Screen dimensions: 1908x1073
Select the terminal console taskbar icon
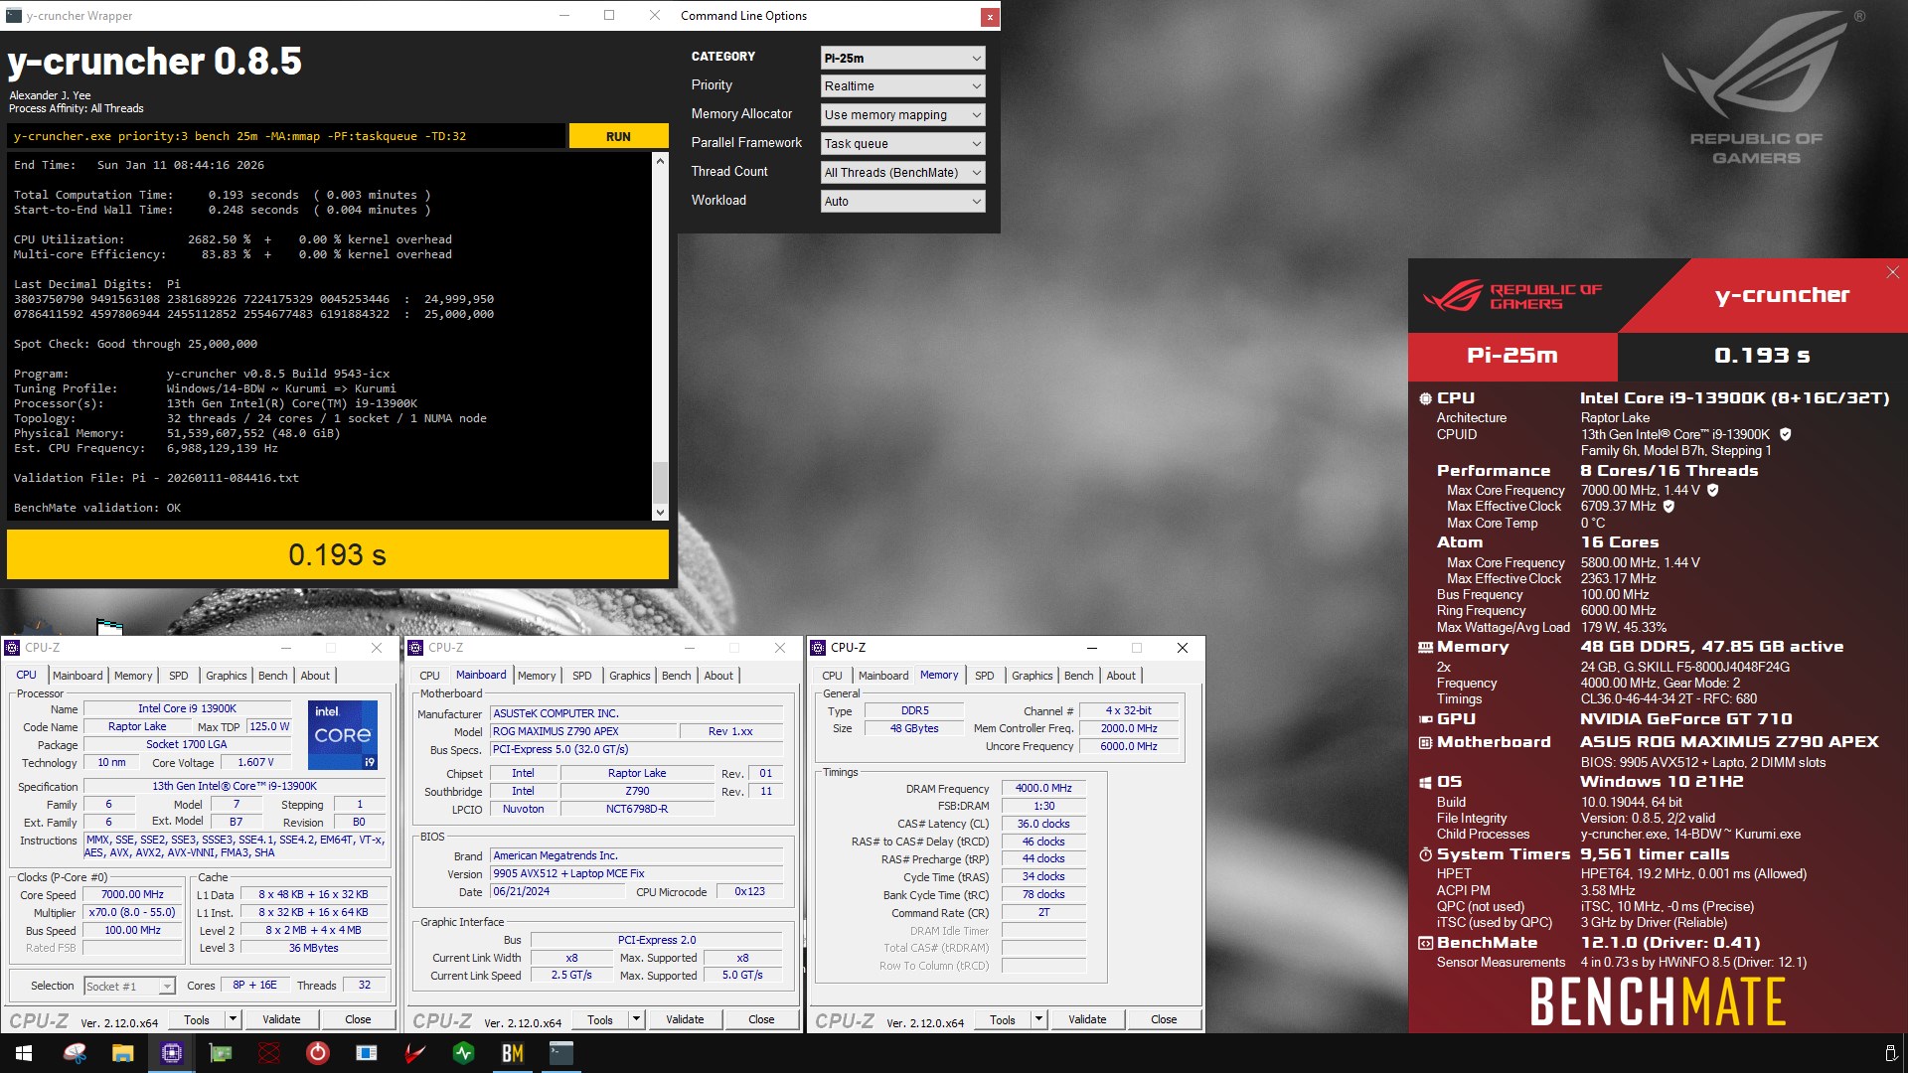click(x=561, y=1053)
